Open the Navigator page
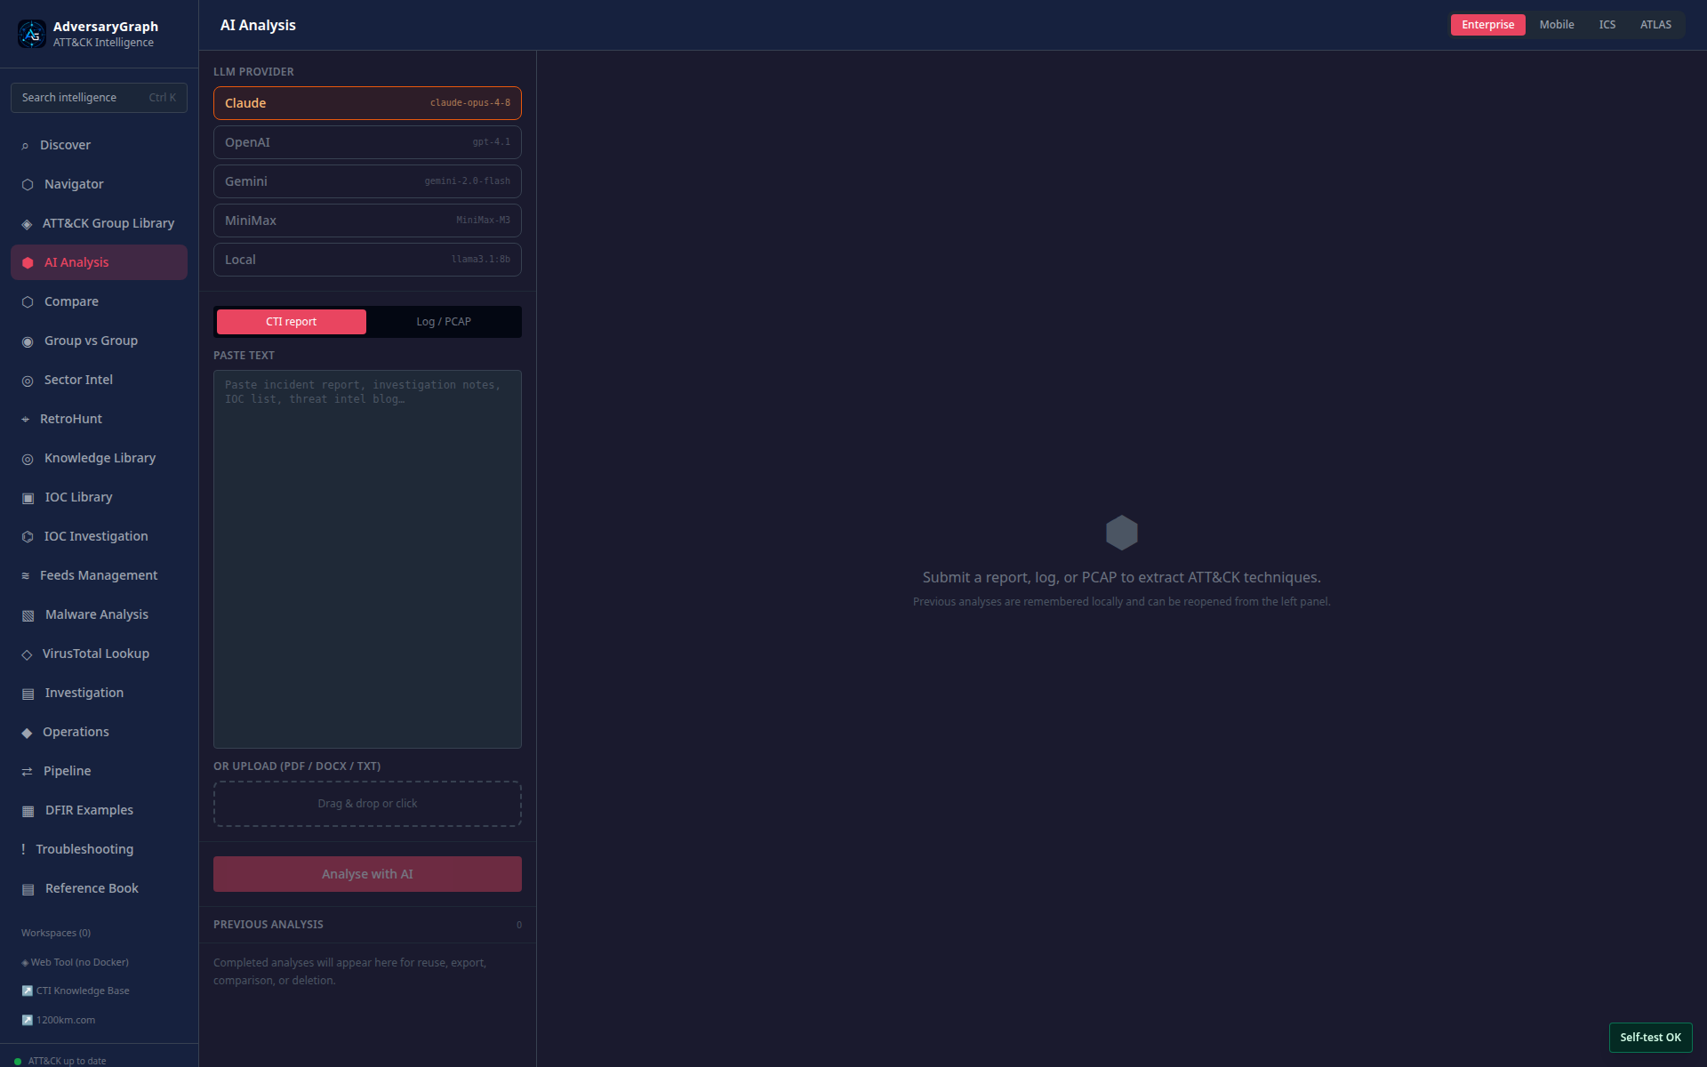 (x=99, y=184)
